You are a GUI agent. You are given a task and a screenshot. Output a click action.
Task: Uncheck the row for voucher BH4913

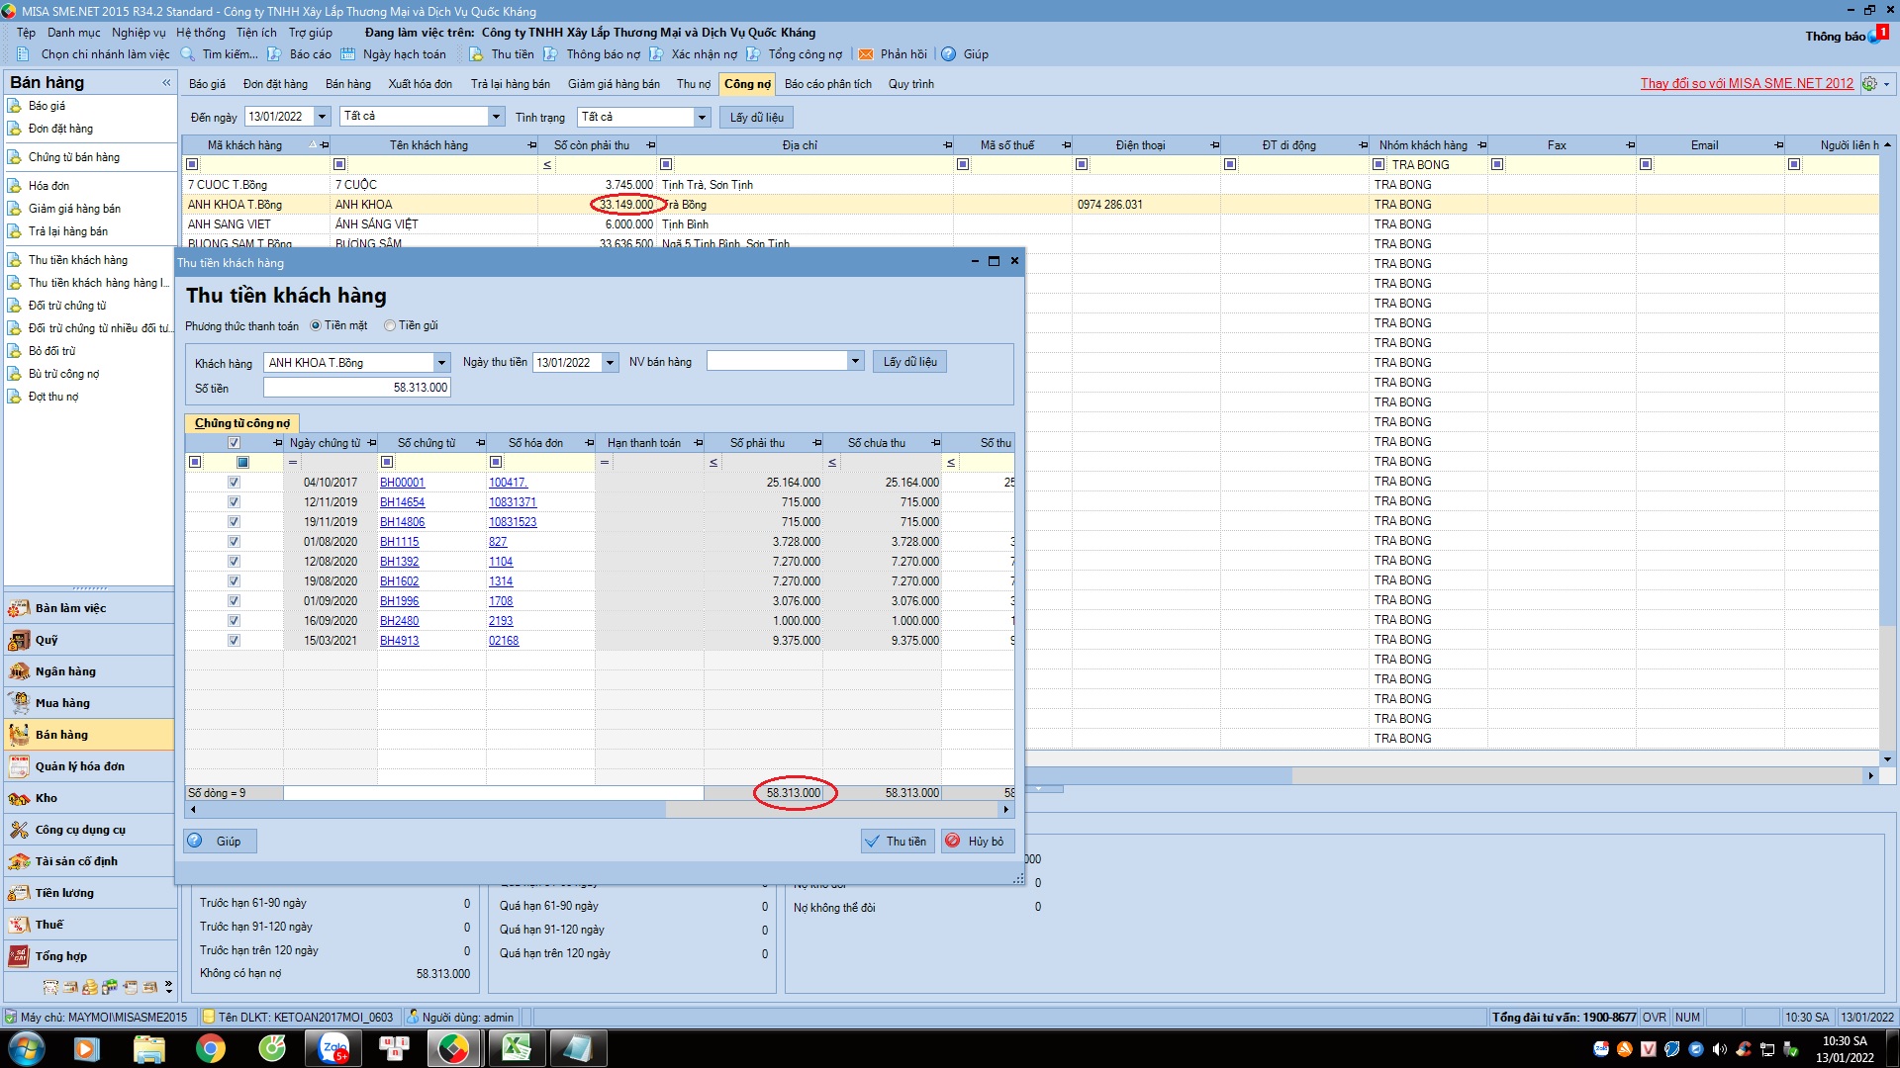pos(235,641)
